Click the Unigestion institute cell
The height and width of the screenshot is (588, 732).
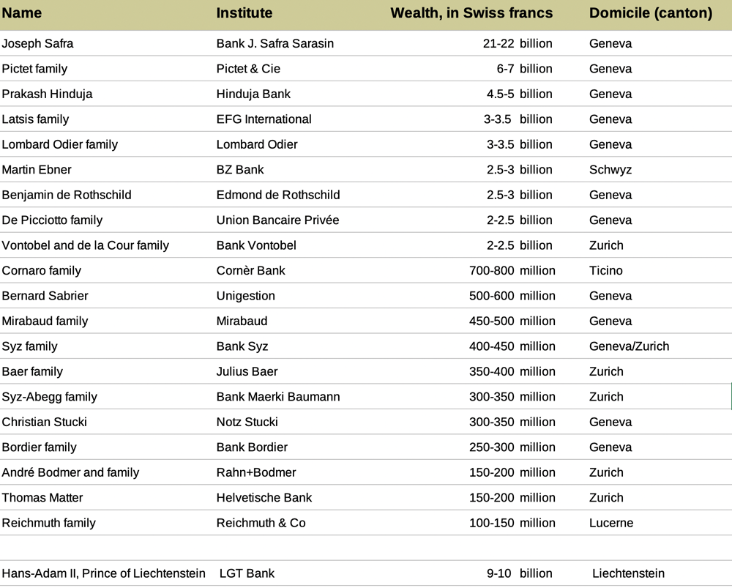[245, 296]
